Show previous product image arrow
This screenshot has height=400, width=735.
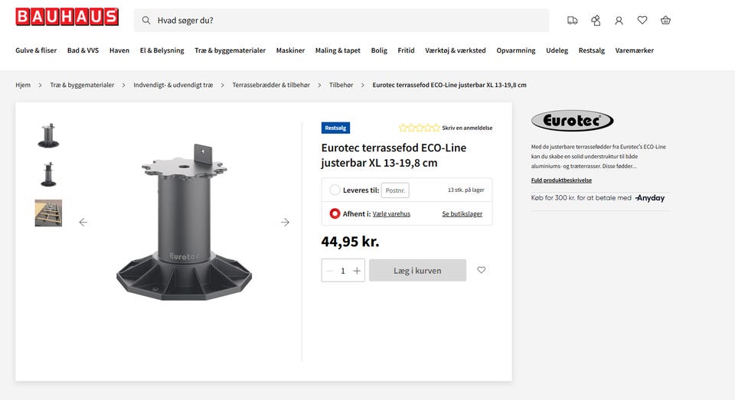tap(83, 222)
